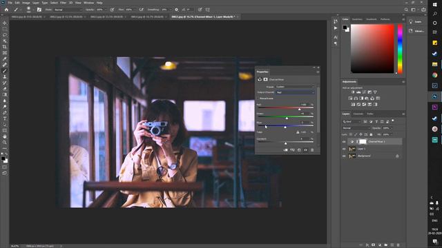The image size is (442, 248).
Task: Enable the Monochrome checkbox
Action: [258, 99]
